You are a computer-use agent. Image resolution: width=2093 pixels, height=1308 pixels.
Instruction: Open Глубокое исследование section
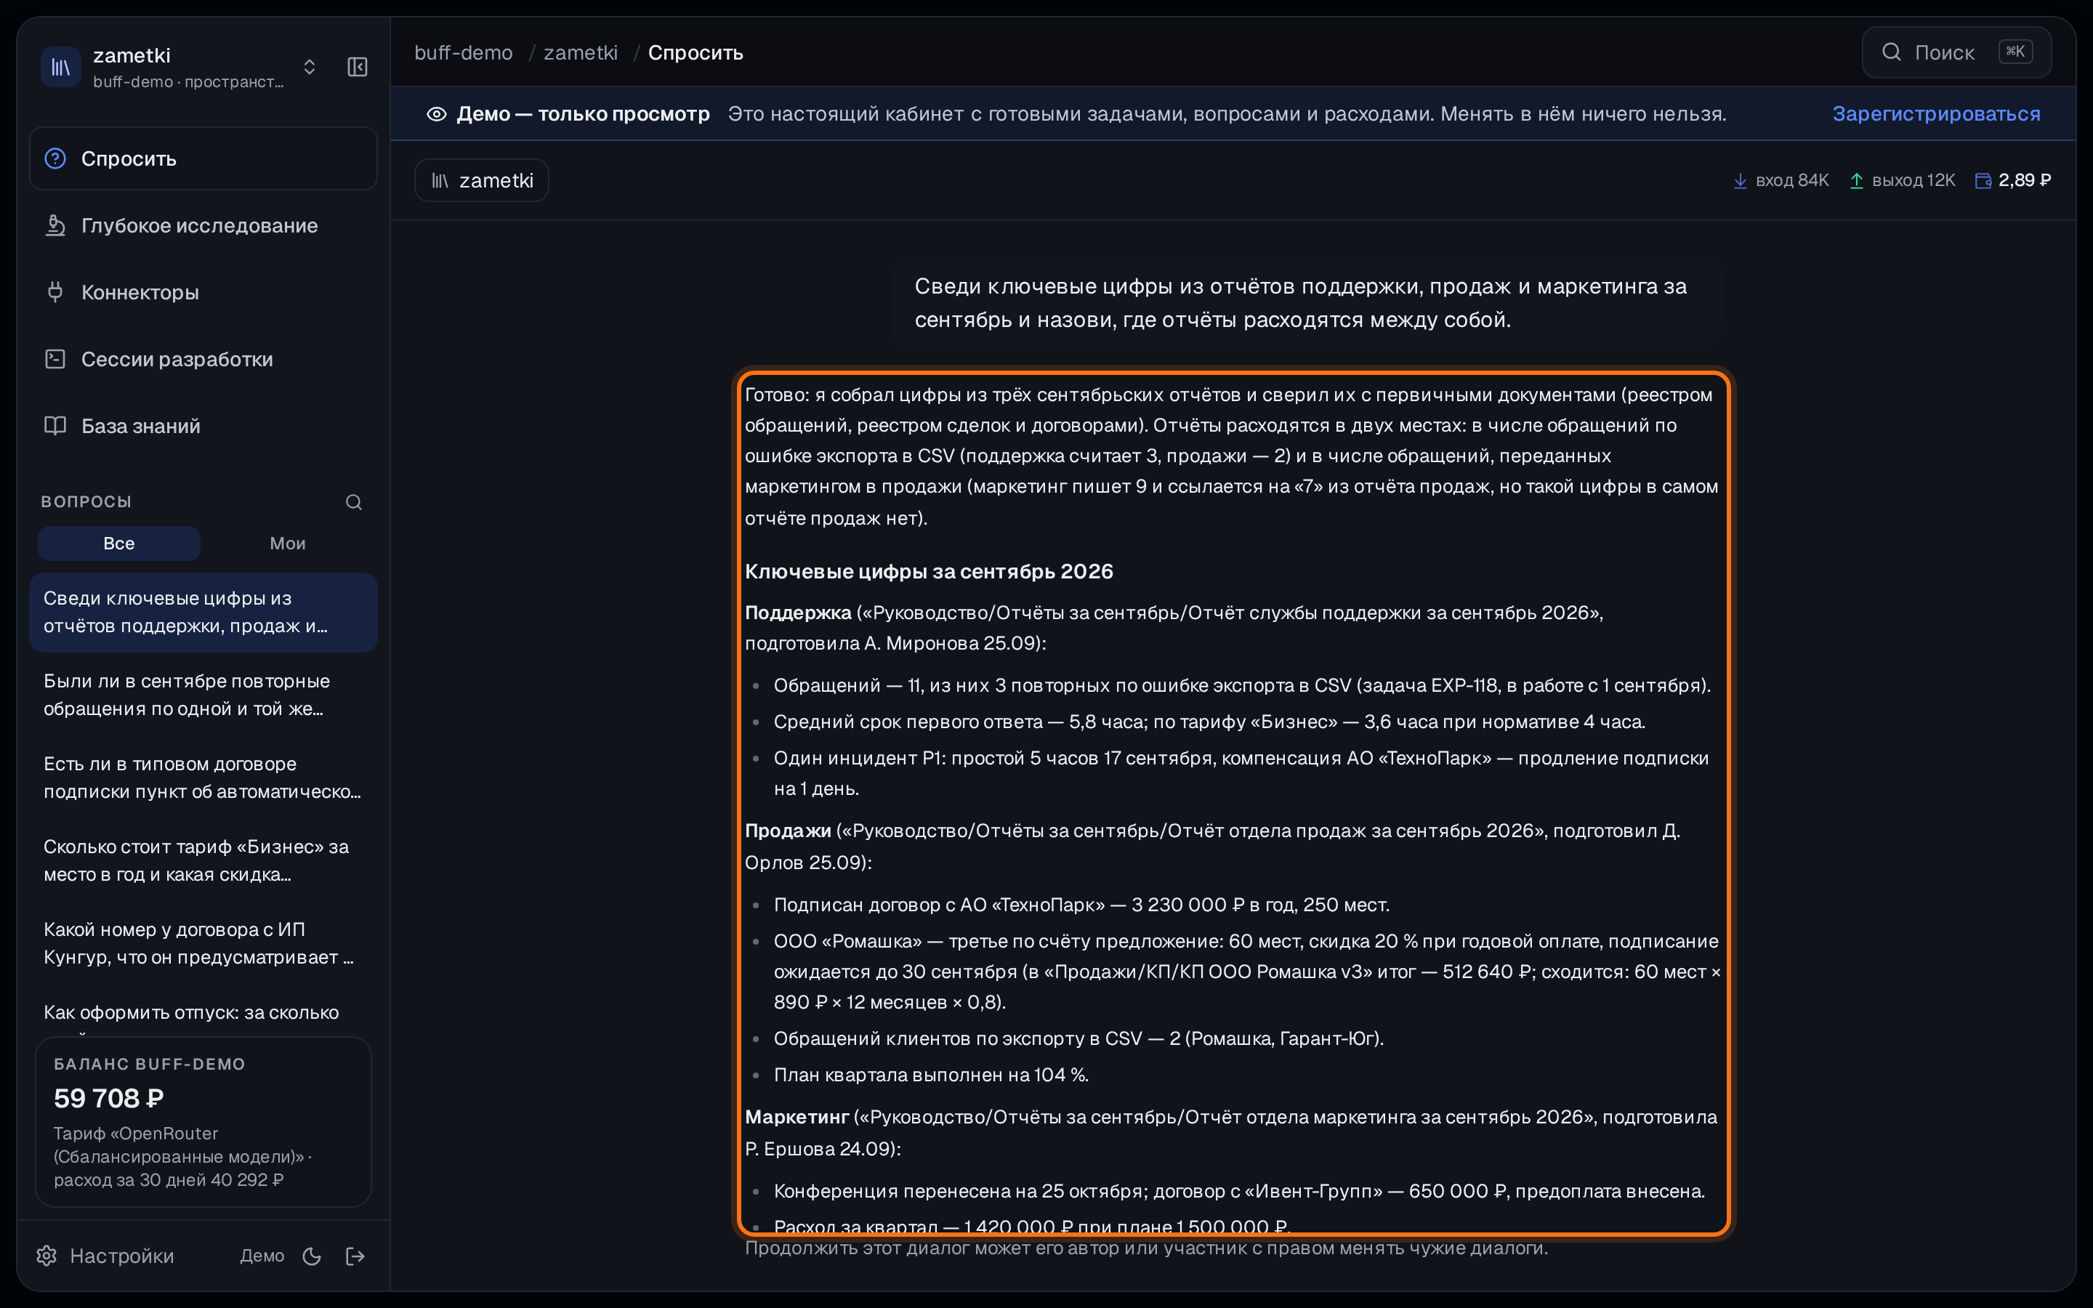click(x=203, y=225)
